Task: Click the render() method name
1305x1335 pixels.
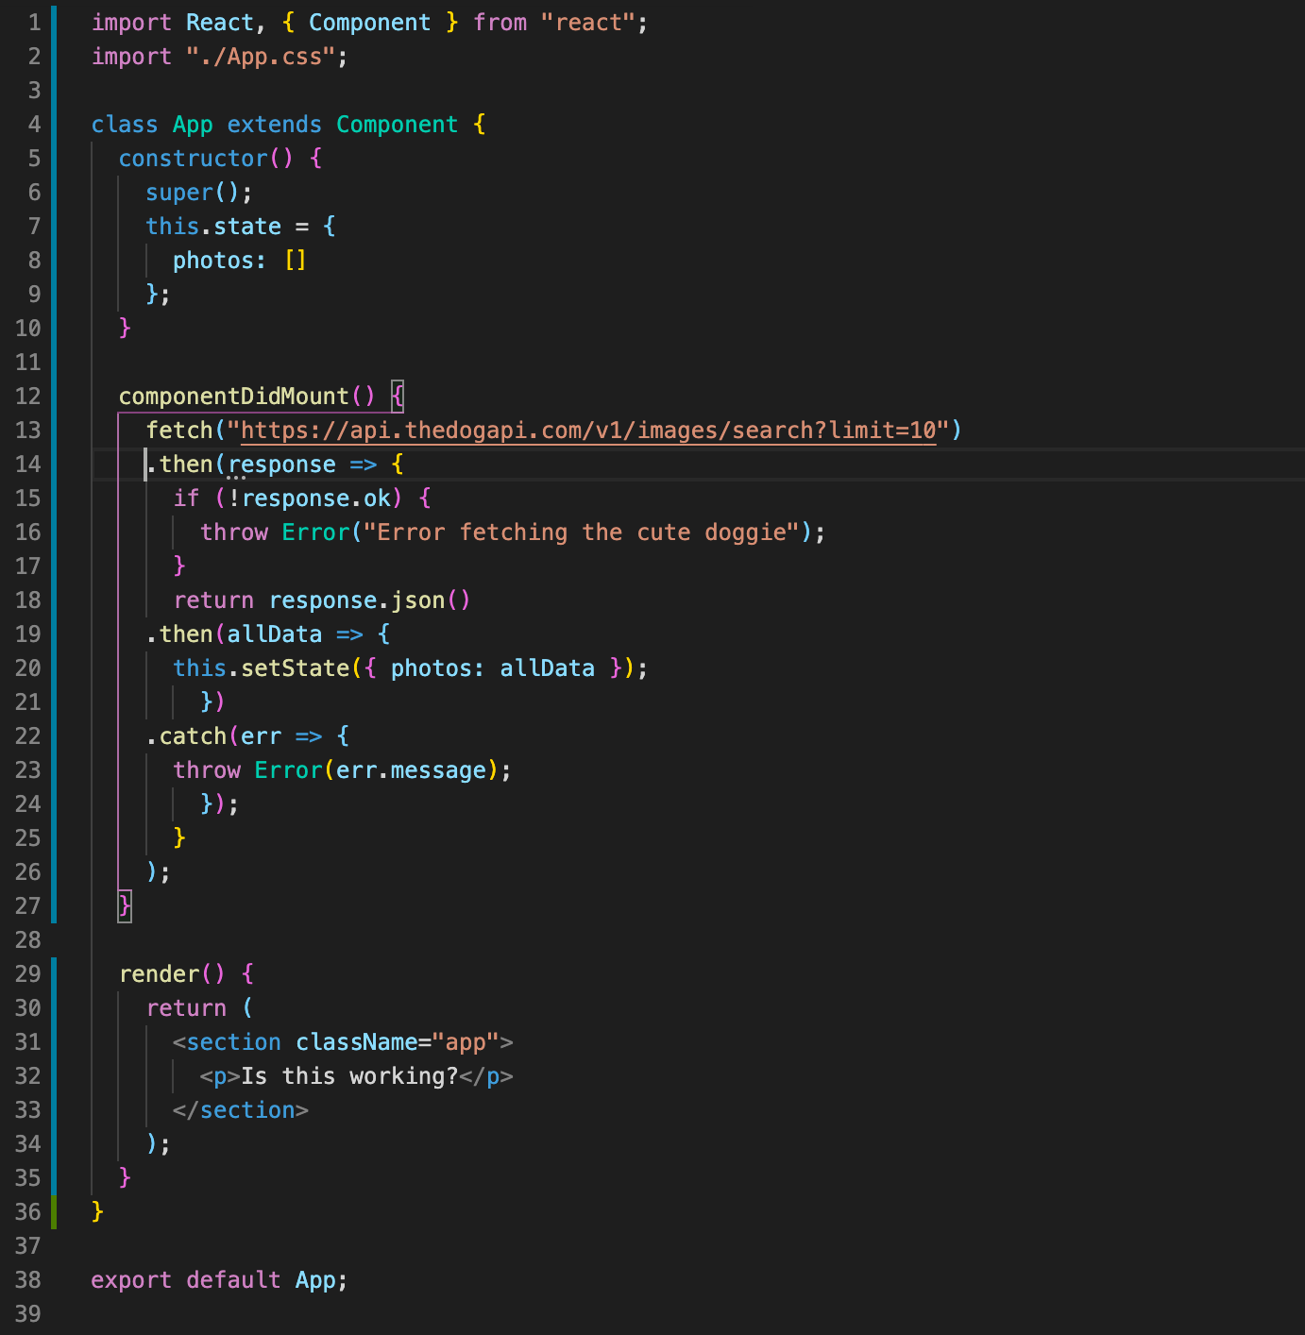Action: pos(173,973)
